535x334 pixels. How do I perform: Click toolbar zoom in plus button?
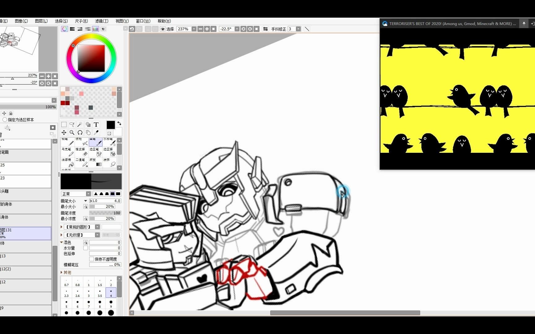pos(207,29)
